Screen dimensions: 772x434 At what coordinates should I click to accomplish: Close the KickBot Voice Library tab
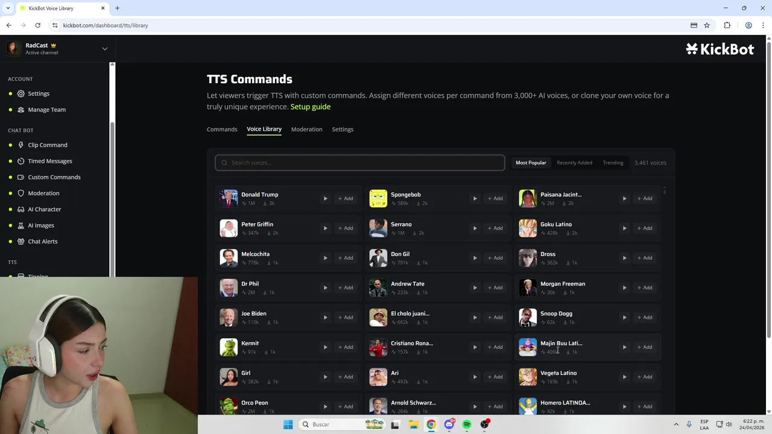pos(103,8)
